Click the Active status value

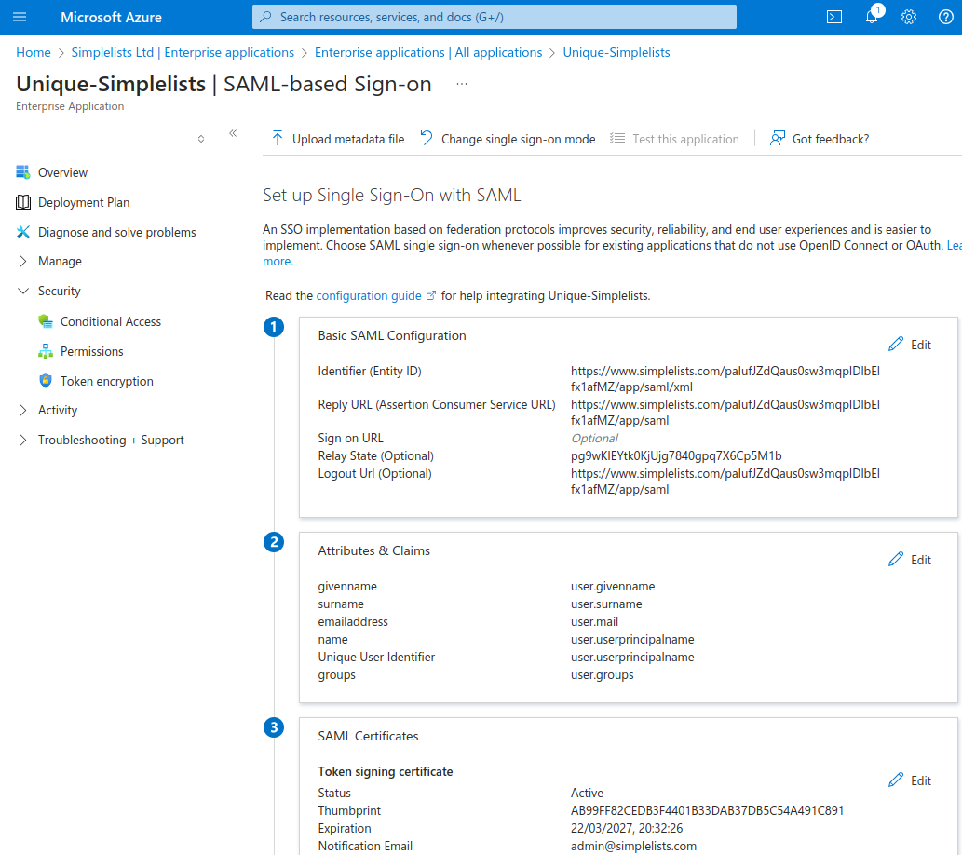click(587, 793)
